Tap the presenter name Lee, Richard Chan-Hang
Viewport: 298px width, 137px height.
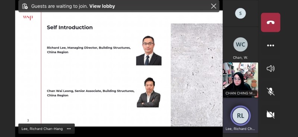(x=42, y=129)
